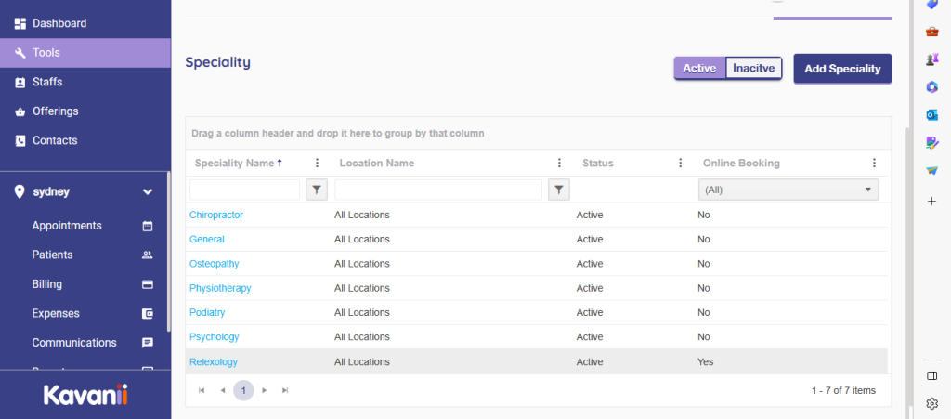Collapse the sydney location menu
The image size is (951, 419).
[147, 192]
